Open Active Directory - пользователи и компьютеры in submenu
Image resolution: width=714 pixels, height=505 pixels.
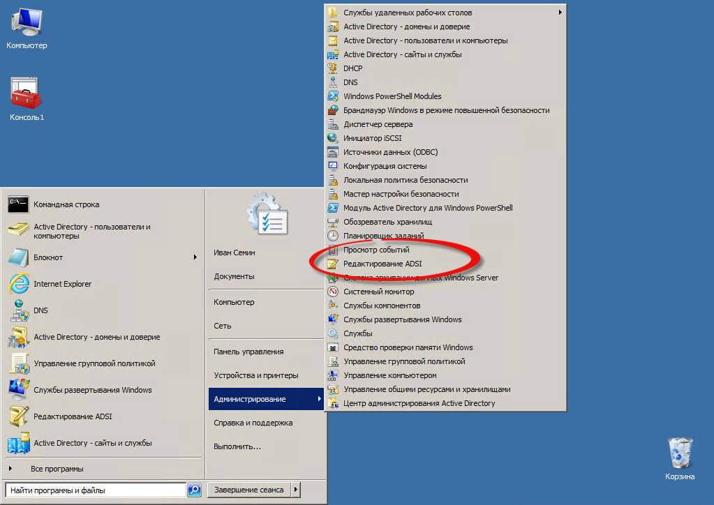click(445, 40)
